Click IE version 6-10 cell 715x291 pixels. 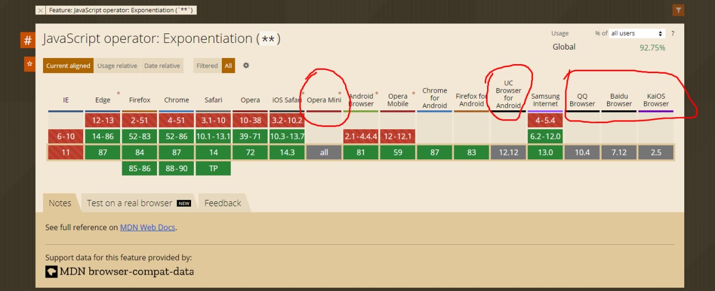tap(66, 137)
